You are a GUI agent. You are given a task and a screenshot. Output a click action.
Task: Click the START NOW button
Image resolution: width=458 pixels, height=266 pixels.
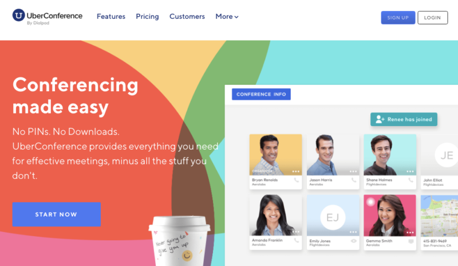56,214
